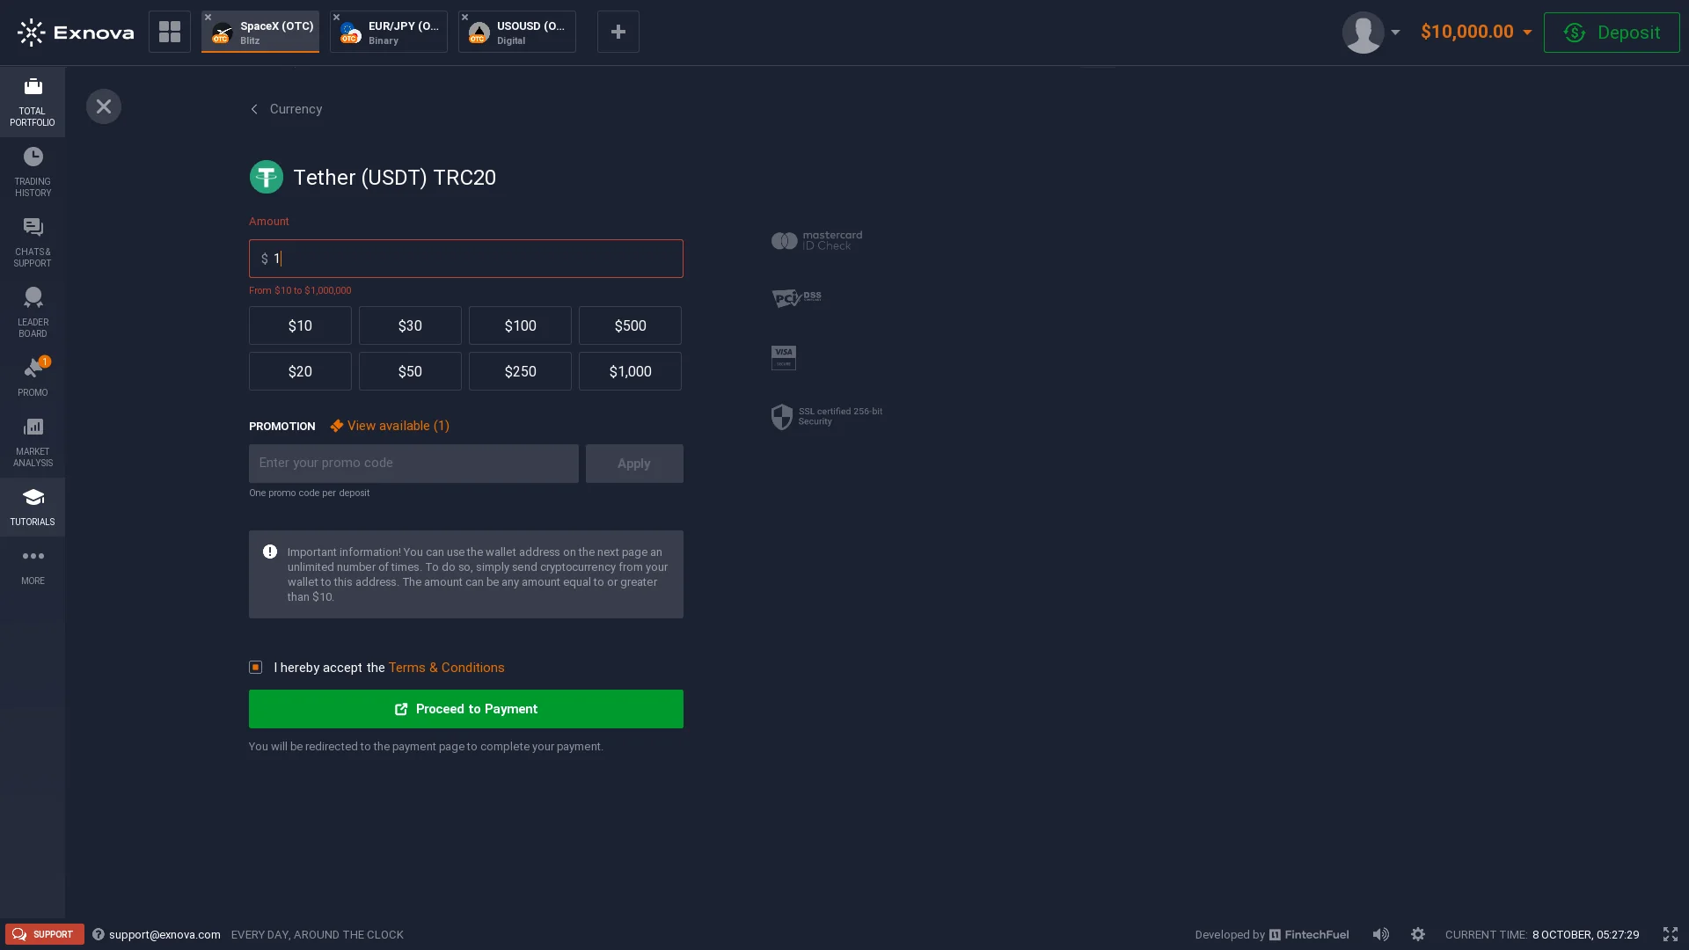The width and height of the screenshot is (1689, 950).
Task: Select the $100 preset amount
Action: click(x=520, y=325)
